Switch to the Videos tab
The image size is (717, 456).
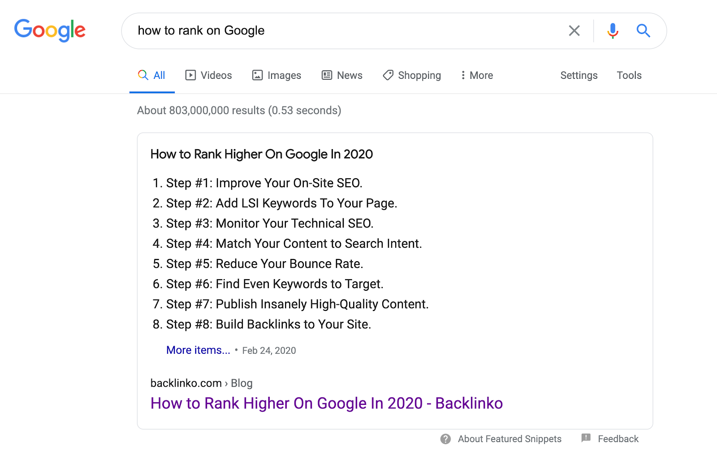click(216, 75)
